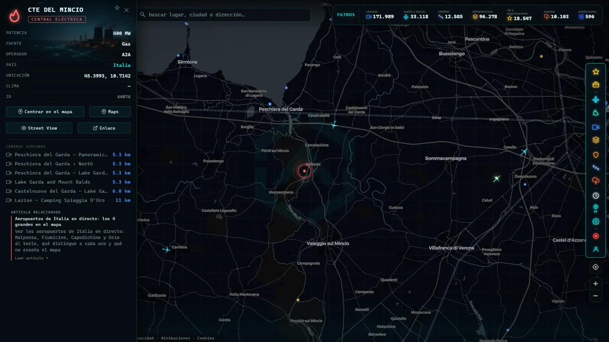
Task: Select the briefcase organizations icon
Action: (596, 85)
